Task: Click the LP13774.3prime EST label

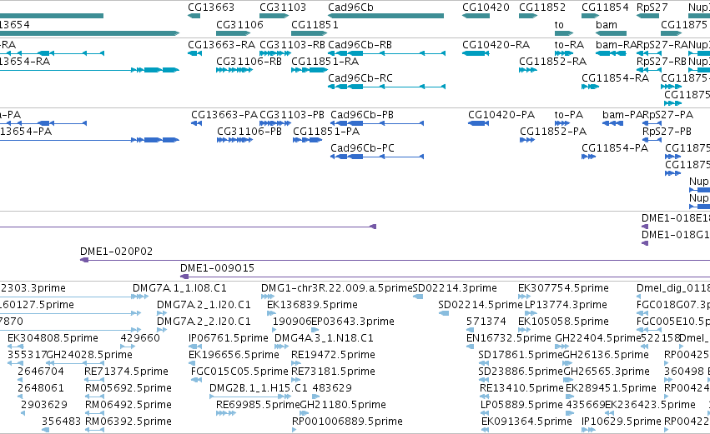Action: [566, 305]
